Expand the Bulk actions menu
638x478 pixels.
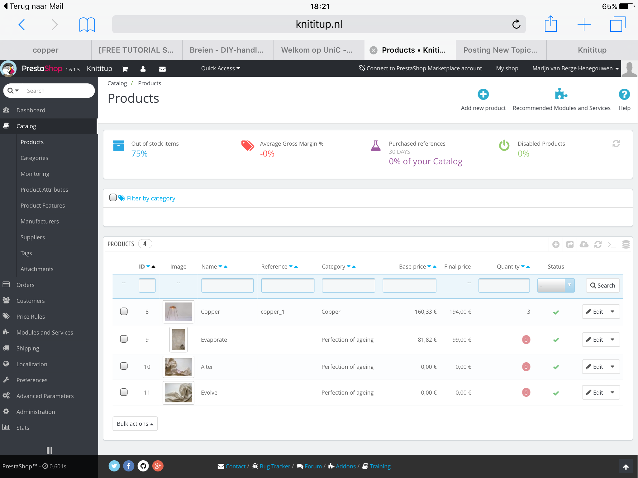click(135, 424)
